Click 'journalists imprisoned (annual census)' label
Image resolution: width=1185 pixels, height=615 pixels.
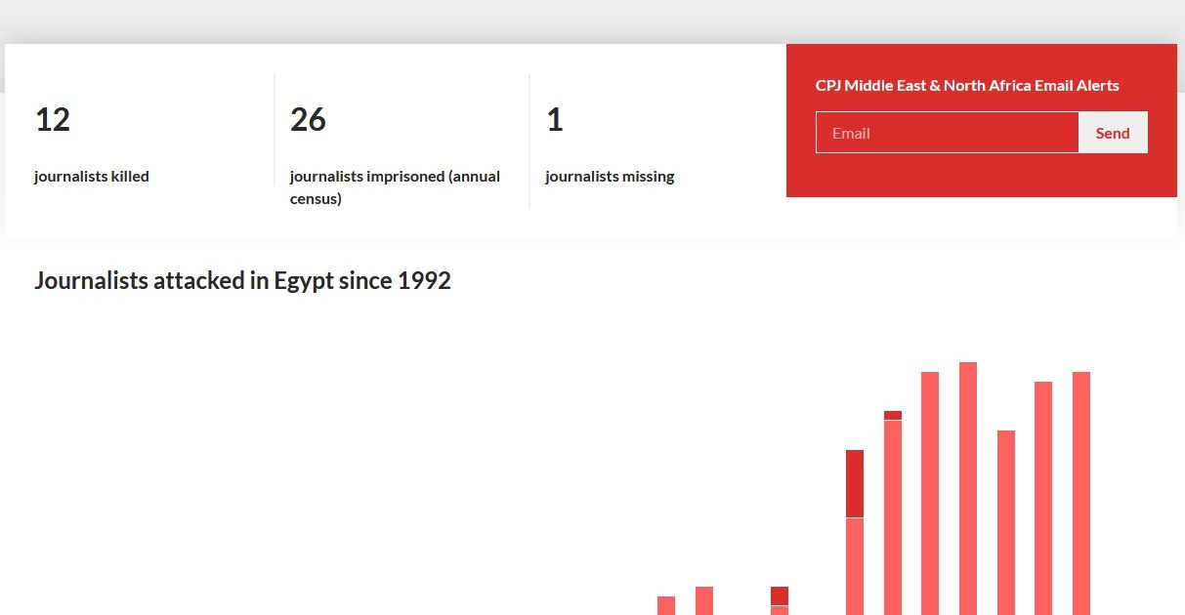395,187
